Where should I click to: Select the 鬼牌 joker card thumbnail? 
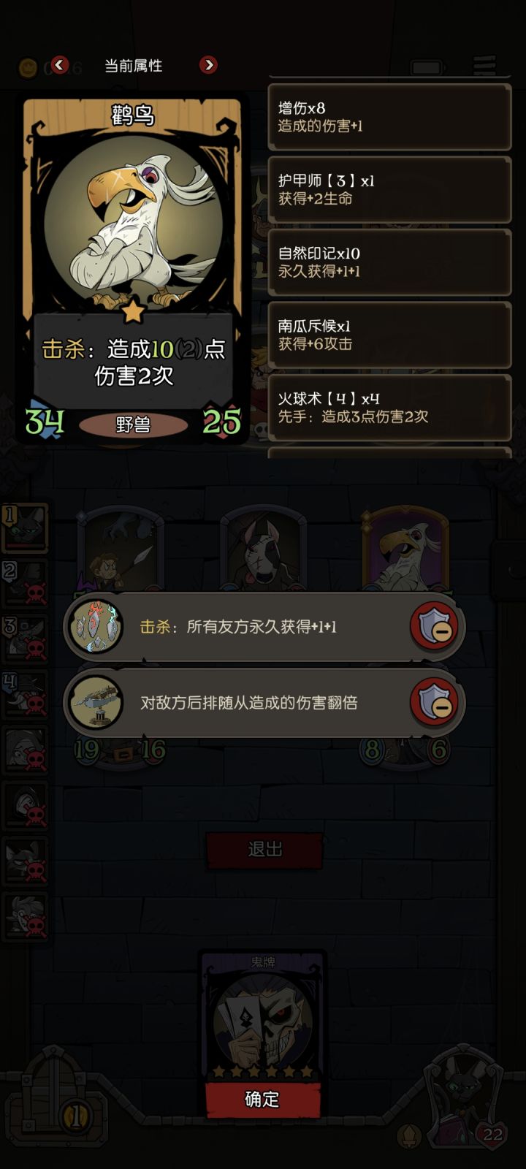[263, 1017]
